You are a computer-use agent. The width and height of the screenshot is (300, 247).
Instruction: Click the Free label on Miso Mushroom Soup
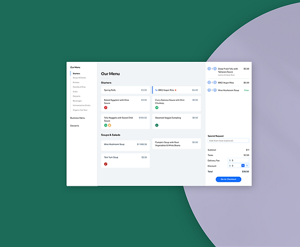tap(246, 90)
